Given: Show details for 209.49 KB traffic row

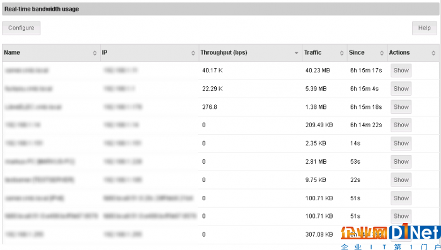Looking at the screenshot, I should tap(401, 125).
